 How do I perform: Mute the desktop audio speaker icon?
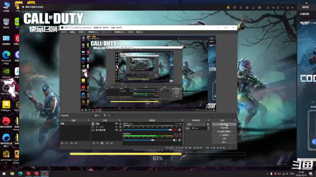coord(175,140)
